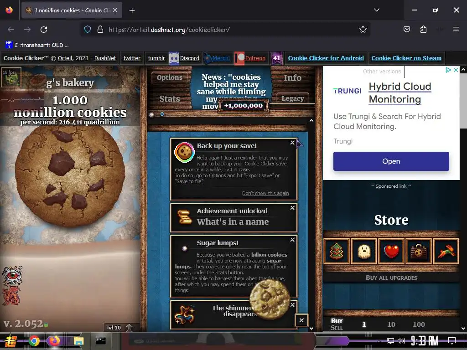The height and width of the screenshot is (350, 467).
Task: Open the Options menu
Action: point(170,77)
